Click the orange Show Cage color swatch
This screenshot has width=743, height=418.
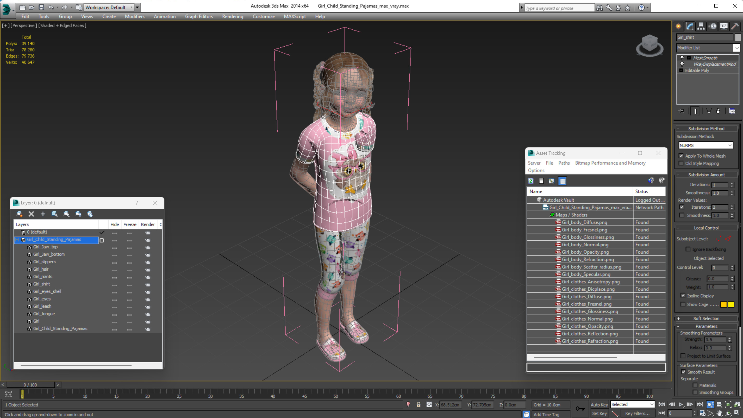coord(723,304)
